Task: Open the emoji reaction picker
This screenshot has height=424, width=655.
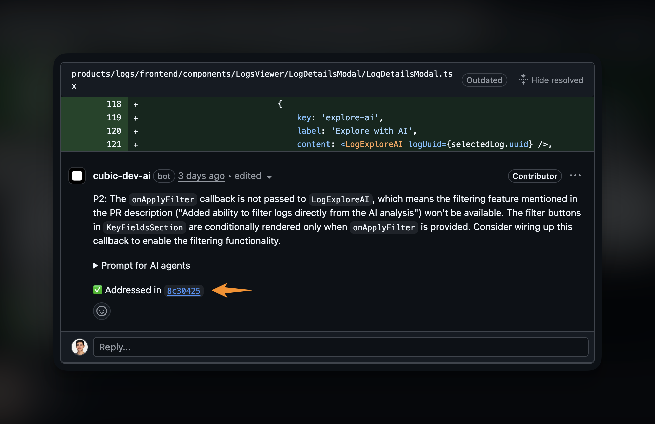Action: [101, 311]
